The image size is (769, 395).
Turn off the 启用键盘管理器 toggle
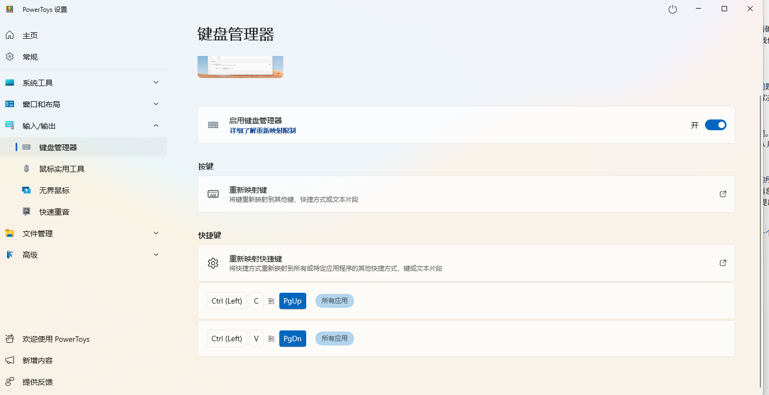pos(716,125)
